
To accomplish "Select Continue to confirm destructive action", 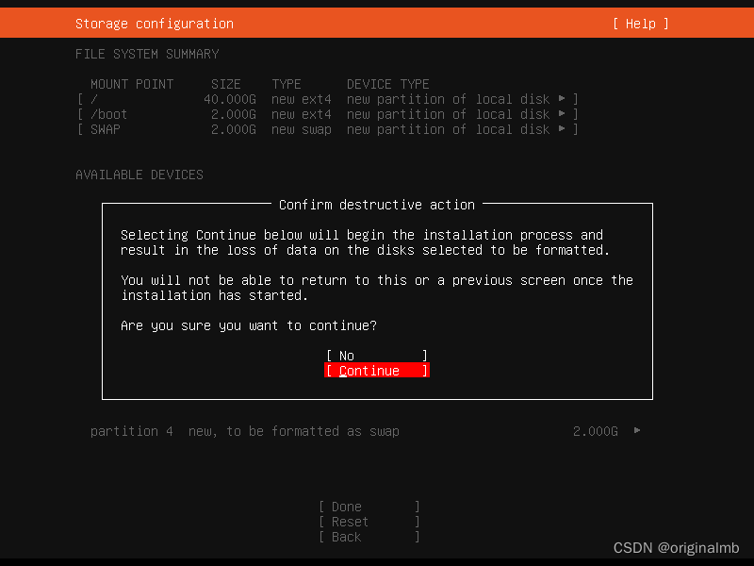I will tap(375, 370).
